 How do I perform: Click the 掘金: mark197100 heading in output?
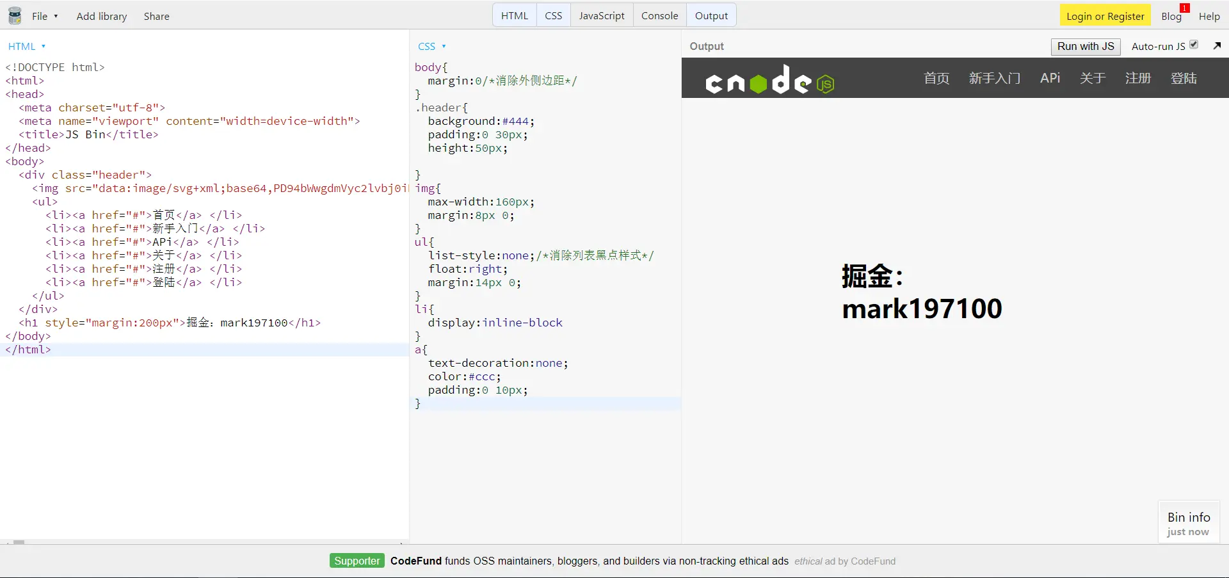click(x=922, y=293)
